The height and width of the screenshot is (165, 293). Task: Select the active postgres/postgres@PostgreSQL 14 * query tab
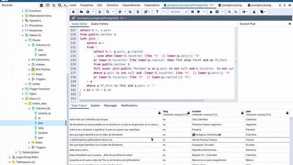[x=189, y=5]
